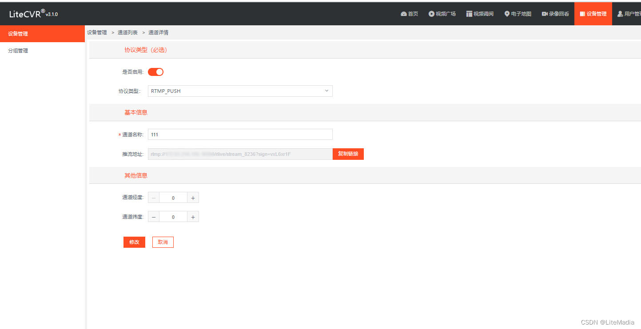
Task: Decrease 通道纬度 with minus button
Action: (x=154, y=217)
